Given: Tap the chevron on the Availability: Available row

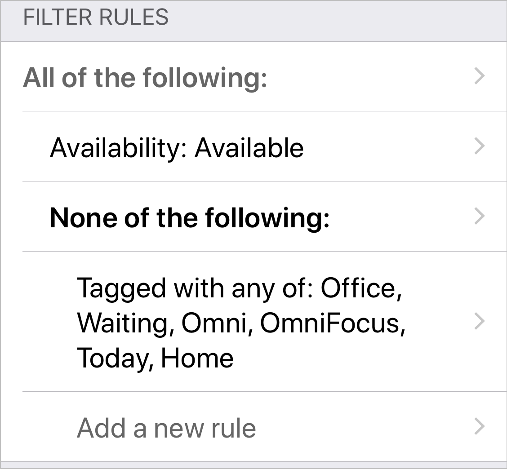Looking at the screenshot, I should pos(480,146).
